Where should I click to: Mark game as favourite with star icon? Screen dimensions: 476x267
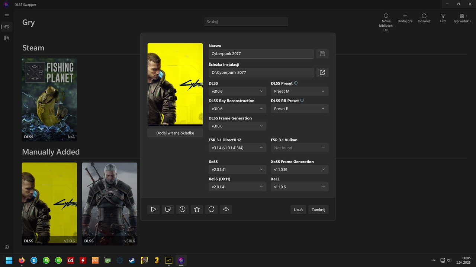pyautogui.click(x=197, y=210)
